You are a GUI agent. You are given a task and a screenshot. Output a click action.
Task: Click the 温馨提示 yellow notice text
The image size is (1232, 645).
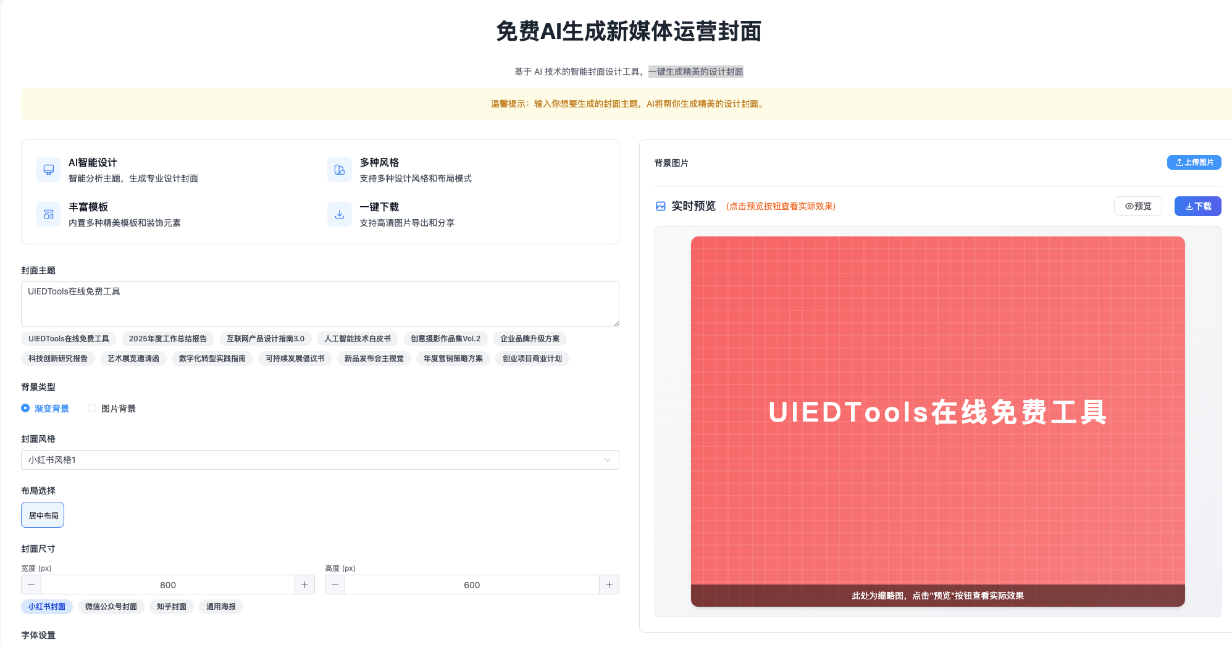tap(628, 104)
